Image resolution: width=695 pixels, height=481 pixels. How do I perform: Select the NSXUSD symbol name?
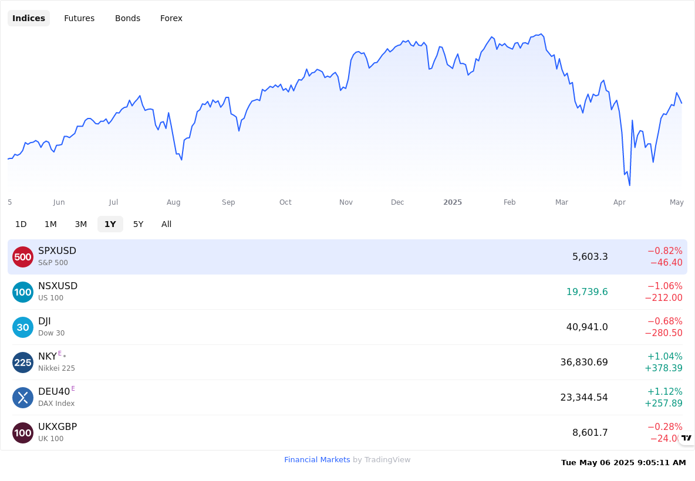58,286
